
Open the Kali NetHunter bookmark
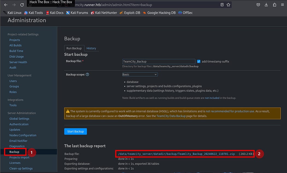pyautogui.click(x=104, y=13)
